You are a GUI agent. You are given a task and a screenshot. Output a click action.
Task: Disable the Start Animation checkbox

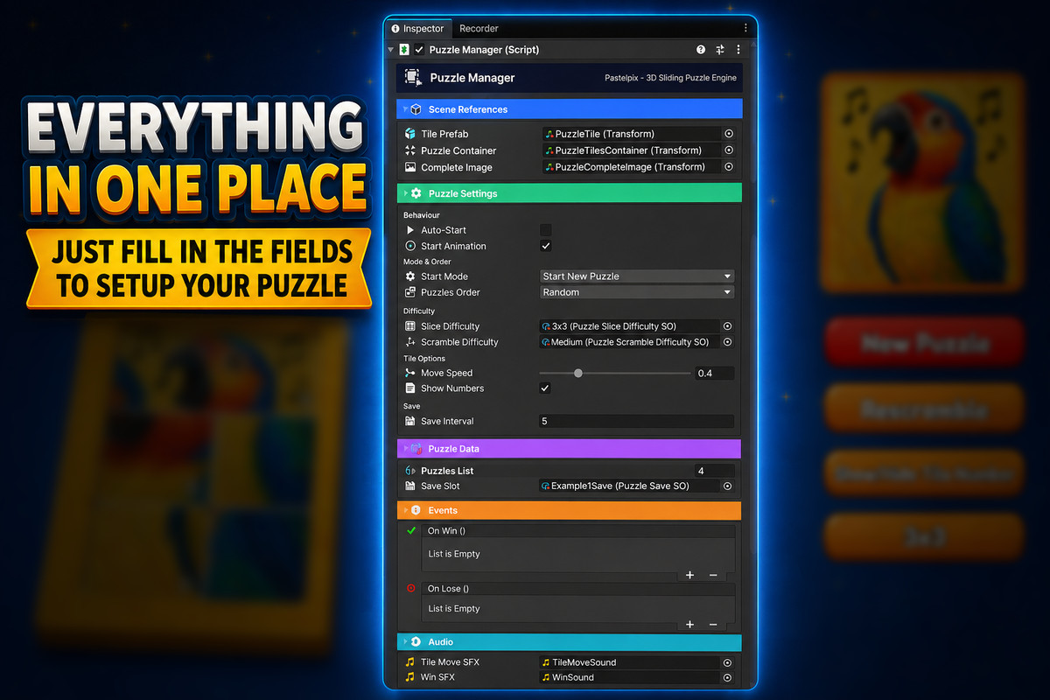(545, 246)
